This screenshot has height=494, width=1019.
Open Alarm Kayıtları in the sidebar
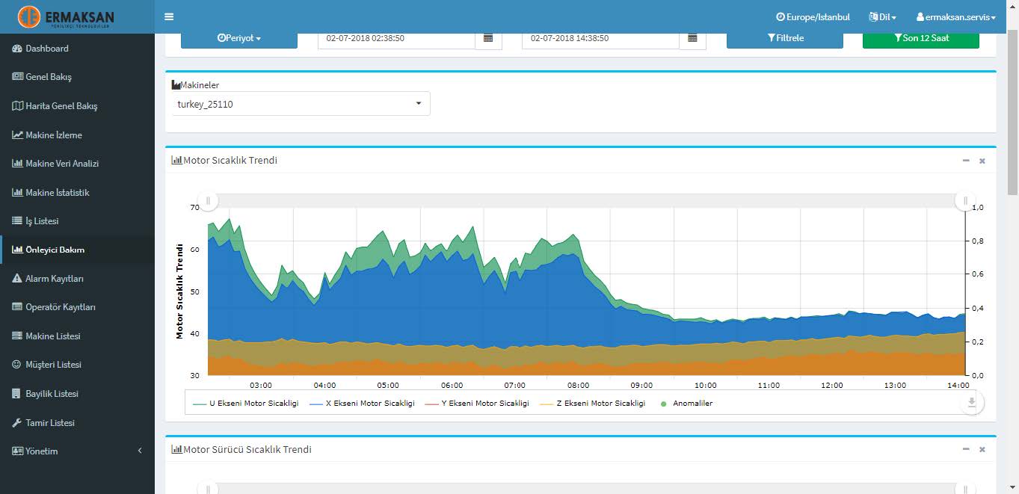55,279
